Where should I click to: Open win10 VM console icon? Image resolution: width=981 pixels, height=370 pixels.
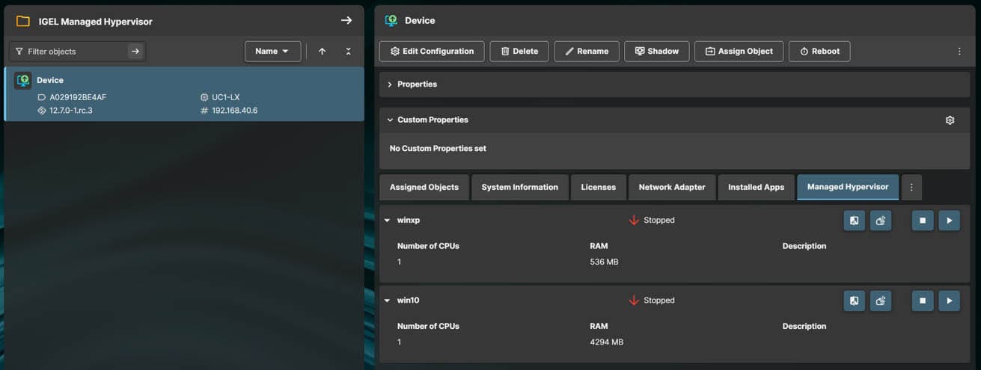854,300
